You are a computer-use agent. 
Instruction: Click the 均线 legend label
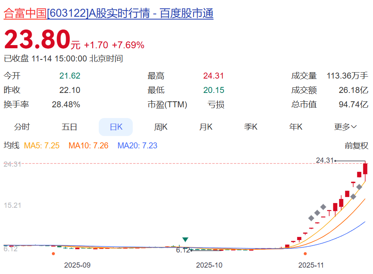pyautogui.click(x=12, y=146)
